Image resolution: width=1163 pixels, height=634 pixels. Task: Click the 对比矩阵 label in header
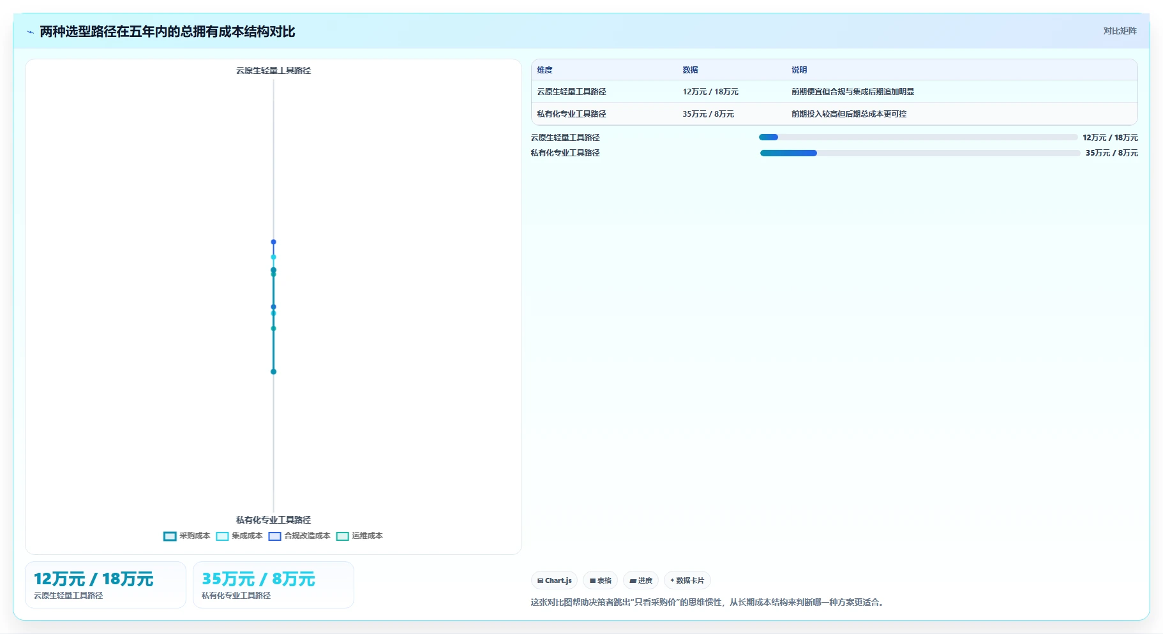click(x=1120, y=31)
